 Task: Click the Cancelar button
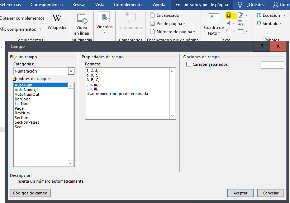pyautogui.click(x=271, y=193)
